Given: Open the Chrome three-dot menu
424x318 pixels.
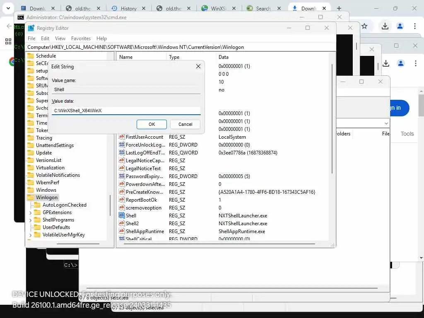Looking at the screenshot, I should click(x=414, y=26).
